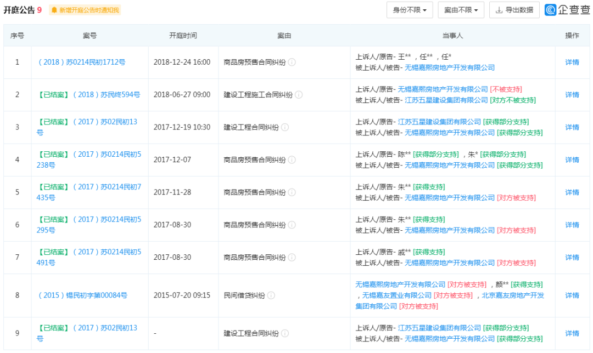
Task: Click 详情 for row 5
Action: click(572, 192)
